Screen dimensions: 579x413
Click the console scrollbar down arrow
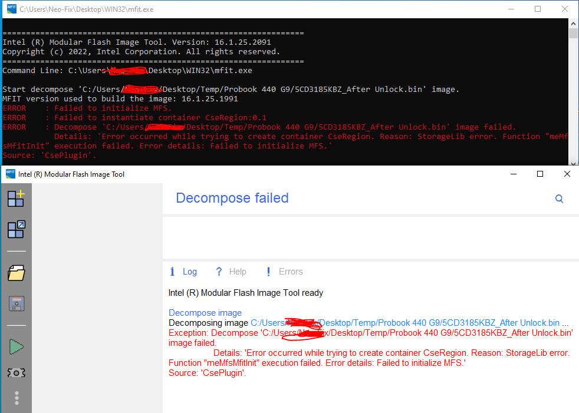573,163
